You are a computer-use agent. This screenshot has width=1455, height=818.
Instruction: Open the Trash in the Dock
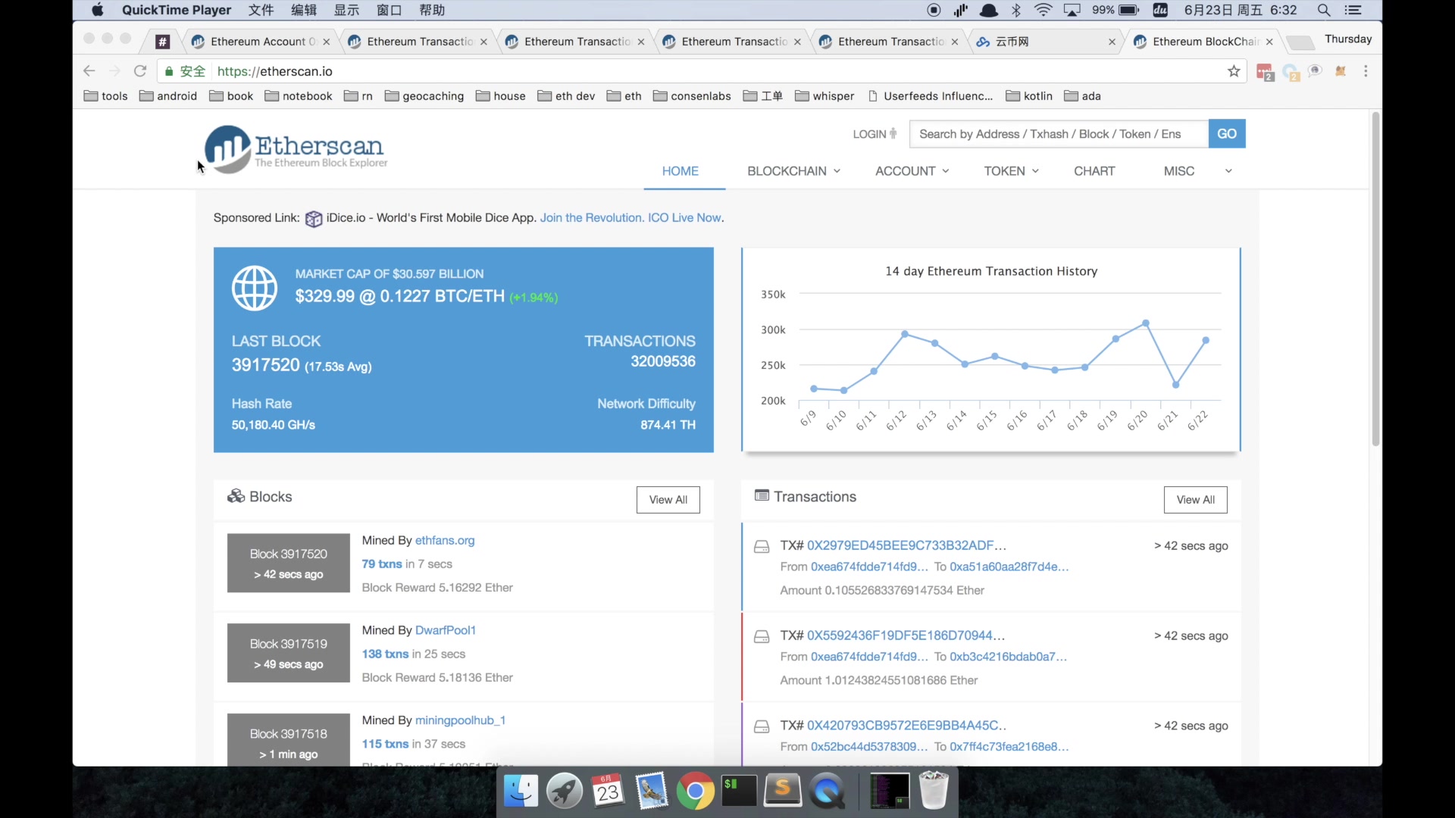pyautogui.click(x=934, y=791)
